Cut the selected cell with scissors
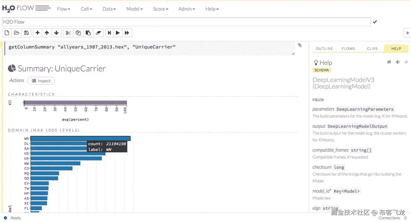The image size is (411, 222). click(68, 33)
